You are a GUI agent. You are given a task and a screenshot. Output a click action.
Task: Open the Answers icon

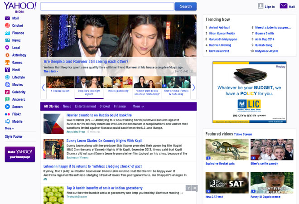[7, 99]
